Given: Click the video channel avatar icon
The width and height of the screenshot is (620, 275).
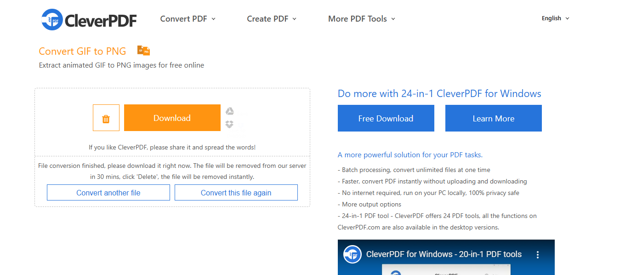Looking at the screenshot, I should point(353,254).
